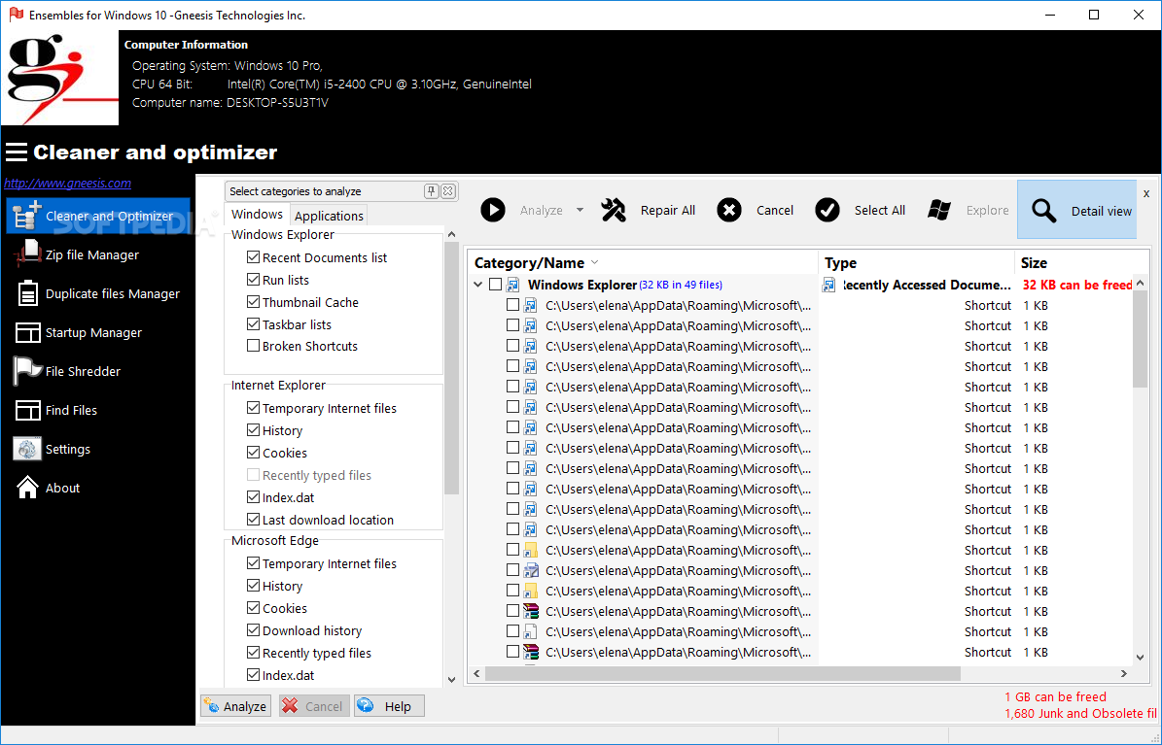Click the Type column header
This screenshot has width=1162, height=745.
[916, 263]
